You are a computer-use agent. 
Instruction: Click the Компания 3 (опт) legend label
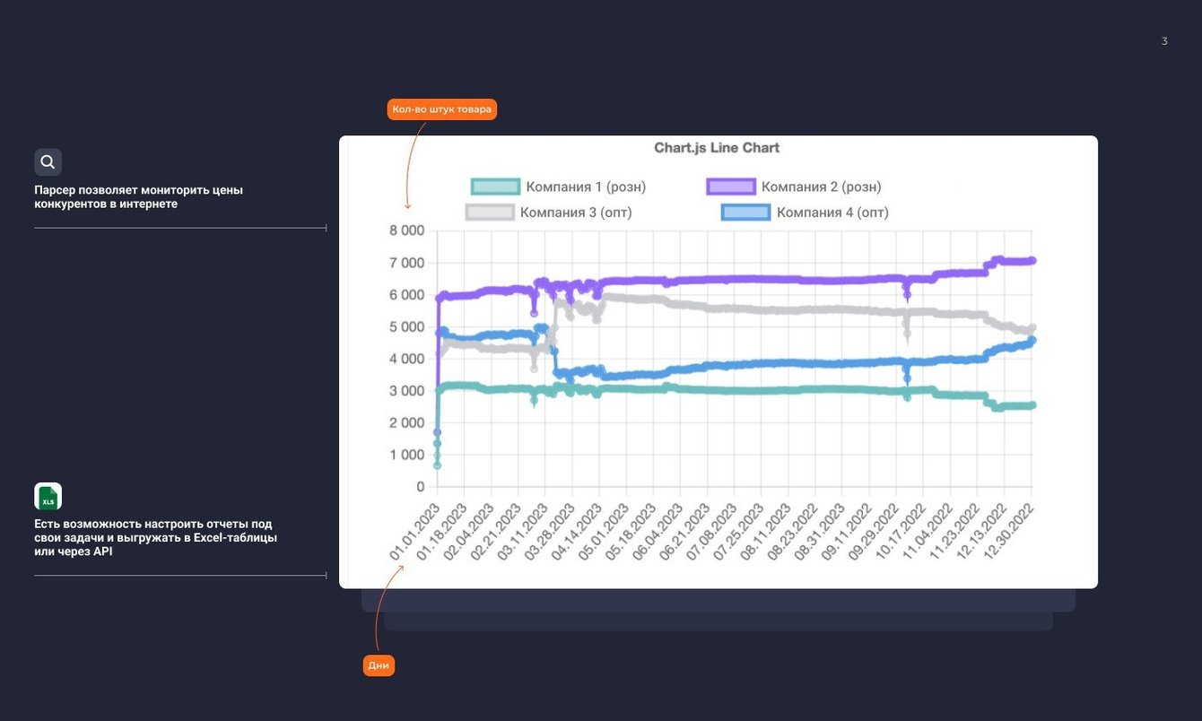click(576, 213)
